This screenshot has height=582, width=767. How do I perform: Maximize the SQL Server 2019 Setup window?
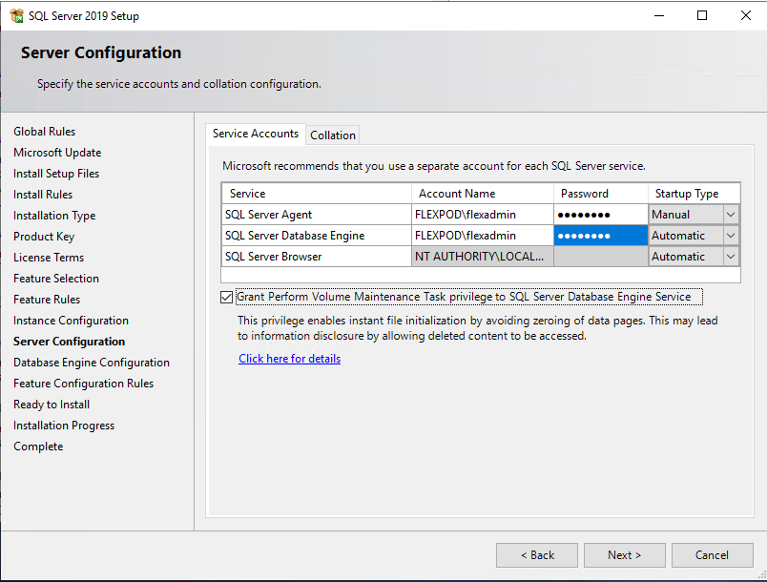coord(702,15)
